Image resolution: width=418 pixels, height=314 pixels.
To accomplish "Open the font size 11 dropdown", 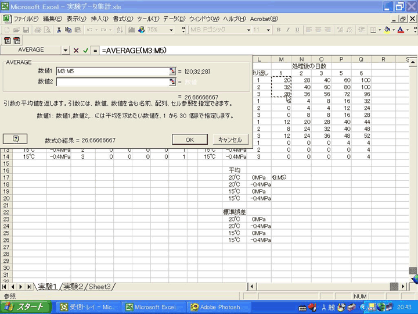I will pos(268,30).
